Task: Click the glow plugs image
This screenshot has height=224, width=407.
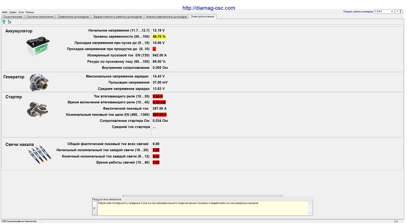Action: tap(39, 155)
